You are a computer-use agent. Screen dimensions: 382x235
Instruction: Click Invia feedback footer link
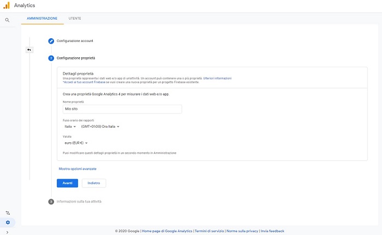(x=272, y=231)
